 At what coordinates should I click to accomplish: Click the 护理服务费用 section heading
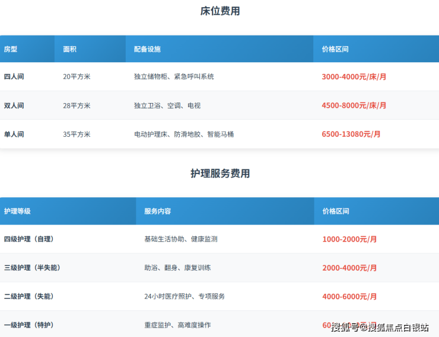pyautogui.click(x=220, y=174)
